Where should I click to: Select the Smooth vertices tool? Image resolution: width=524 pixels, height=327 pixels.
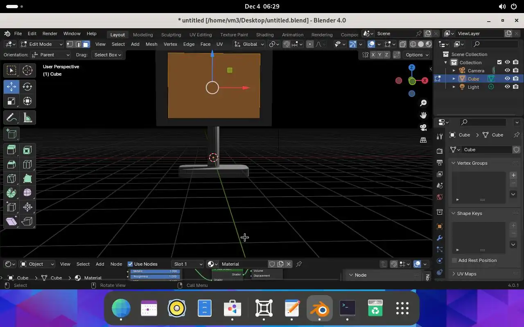point(27,193)
